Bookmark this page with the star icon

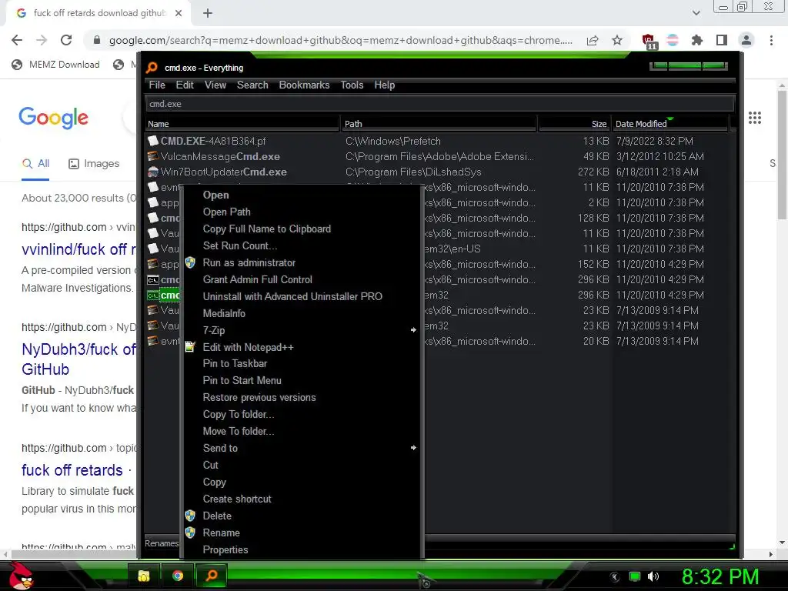point(617,40)
